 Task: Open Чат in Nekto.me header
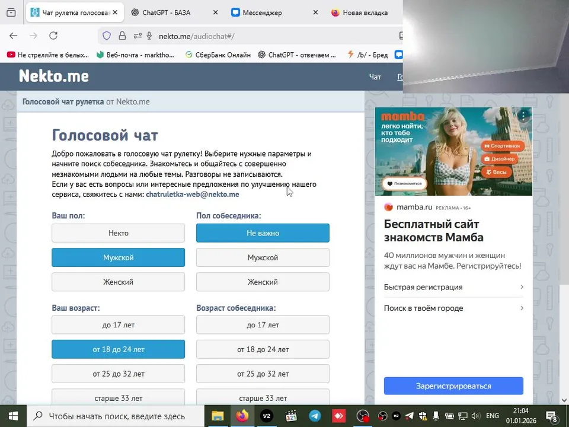(375, 77)
